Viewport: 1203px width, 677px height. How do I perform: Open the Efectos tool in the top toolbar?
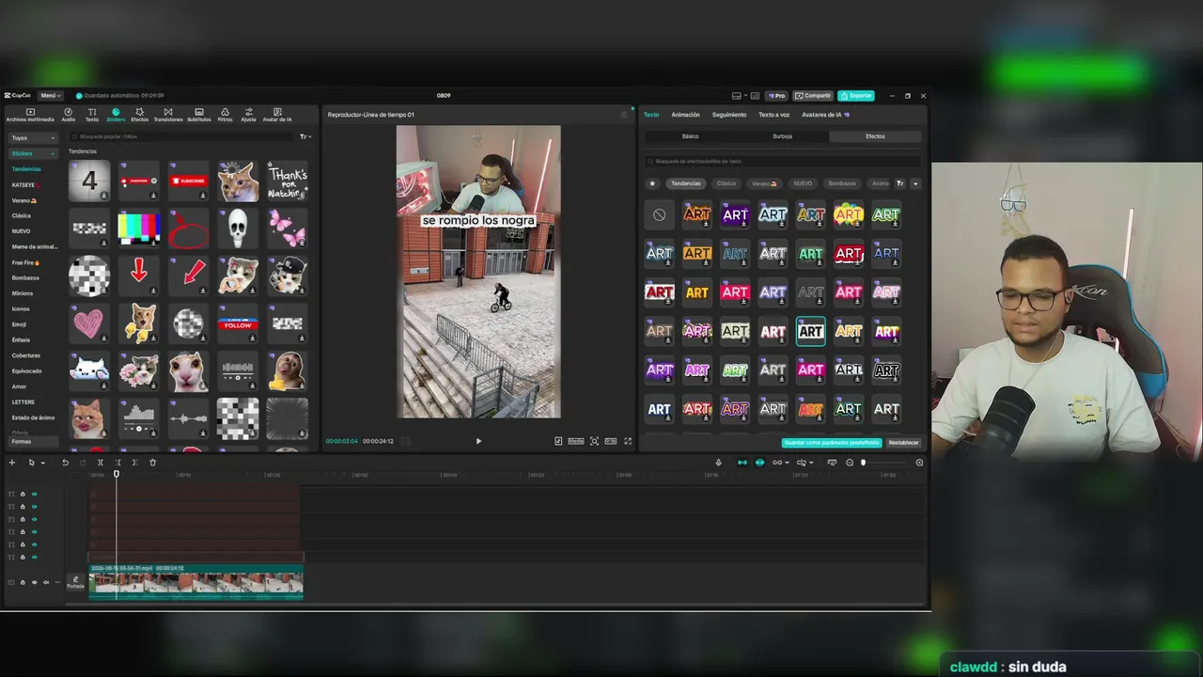140,115
